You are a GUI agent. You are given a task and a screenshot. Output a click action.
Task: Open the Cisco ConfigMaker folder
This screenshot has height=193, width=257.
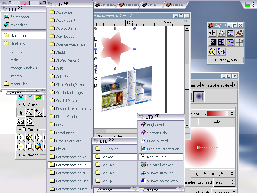(70, 85)
